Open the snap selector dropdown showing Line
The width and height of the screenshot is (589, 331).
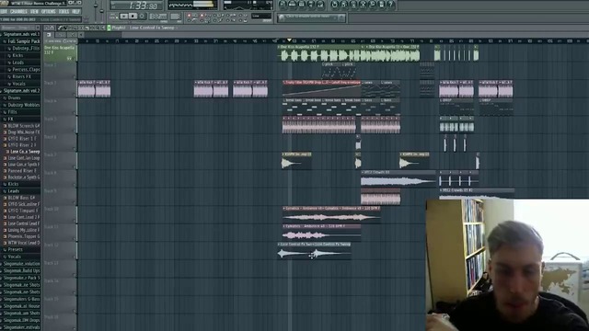[261, 17]
